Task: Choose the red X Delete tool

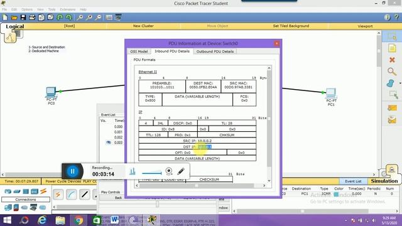Action: [x=392, y=60]
